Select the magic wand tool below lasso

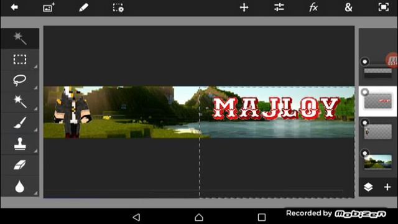pos(20,101)
